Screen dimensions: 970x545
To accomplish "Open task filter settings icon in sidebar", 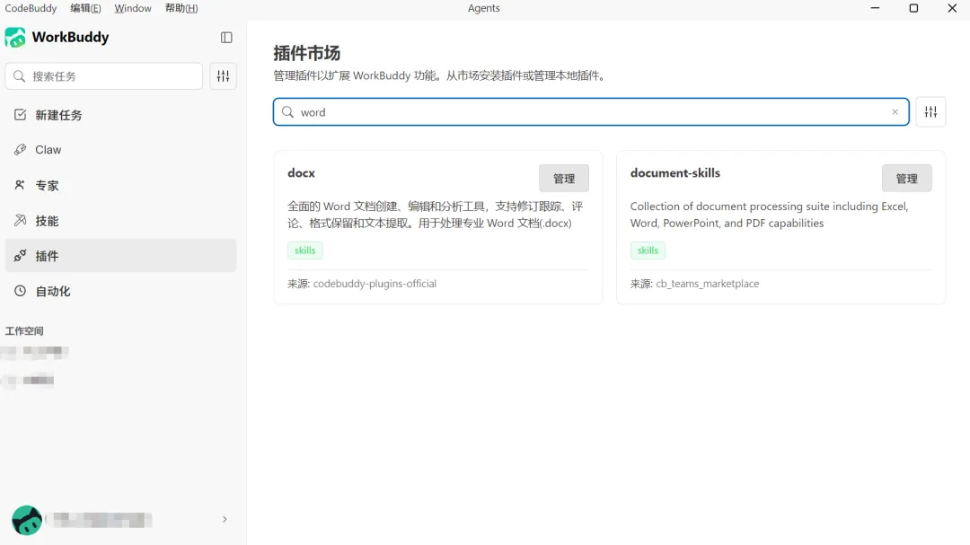I will (x=224, y=76).
